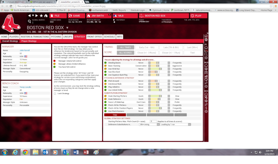
Task: Open the bar chart stats icon in MLB sidebar
Action: click(206, 76)
